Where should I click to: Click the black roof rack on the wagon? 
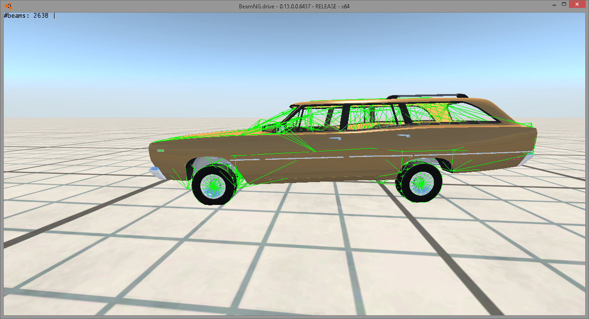point(428,96)
